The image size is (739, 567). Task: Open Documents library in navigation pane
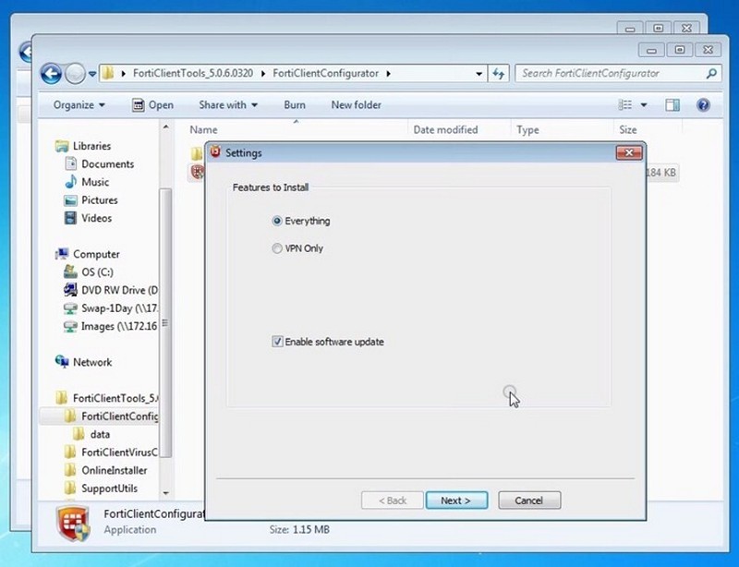107,164
